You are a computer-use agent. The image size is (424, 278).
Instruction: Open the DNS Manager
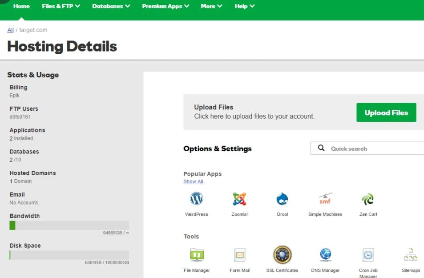click(x=324, y=255)
